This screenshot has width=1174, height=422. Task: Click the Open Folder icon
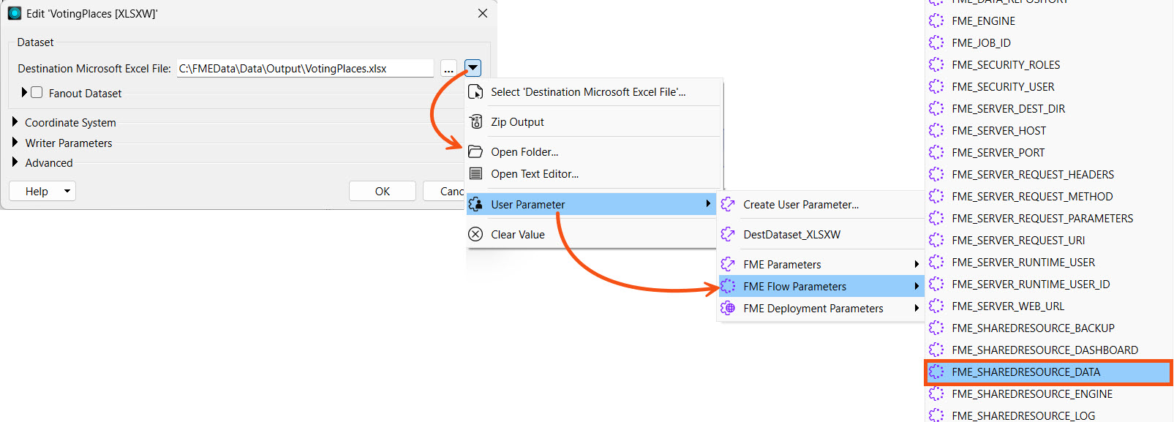(x=475, y=151)
